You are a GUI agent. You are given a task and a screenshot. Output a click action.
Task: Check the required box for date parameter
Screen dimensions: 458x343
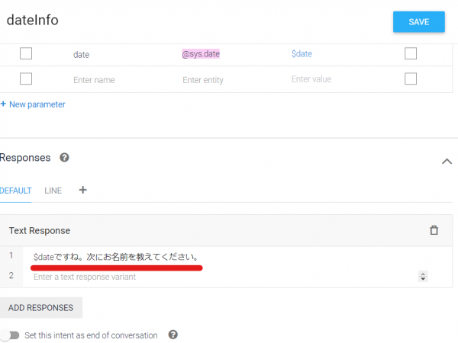[x=26, y=53]
